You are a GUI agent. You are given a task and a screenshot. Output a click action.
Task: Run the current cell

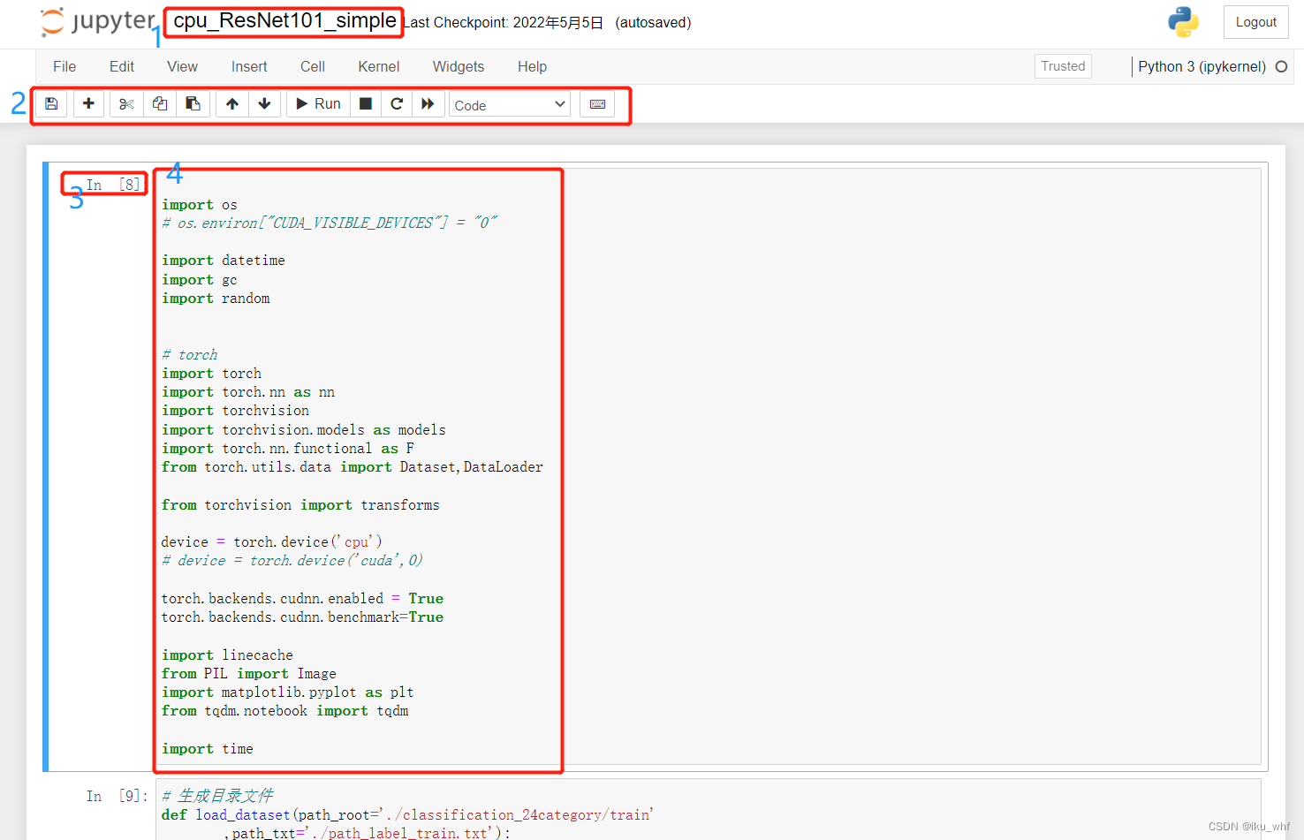(318, 104)
